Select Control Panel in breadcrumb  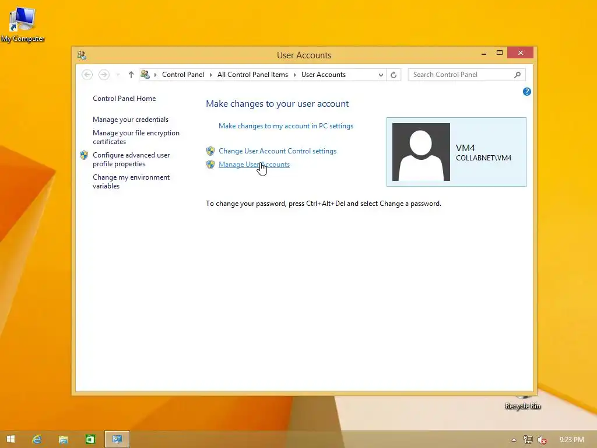(x=182, y=75)
